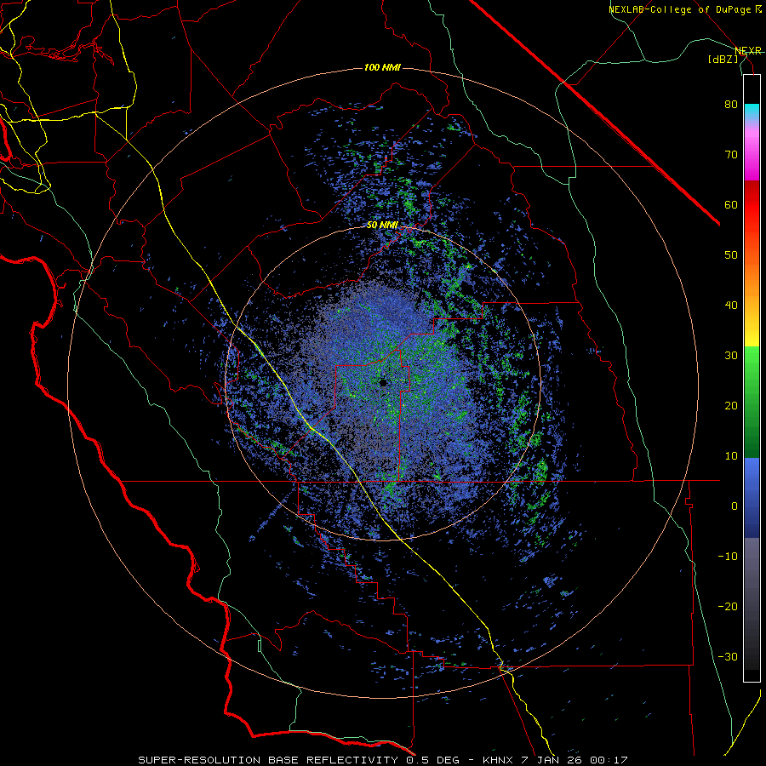Click the [dBZ] unit label
Screen dimensions: 766x766
723,59
